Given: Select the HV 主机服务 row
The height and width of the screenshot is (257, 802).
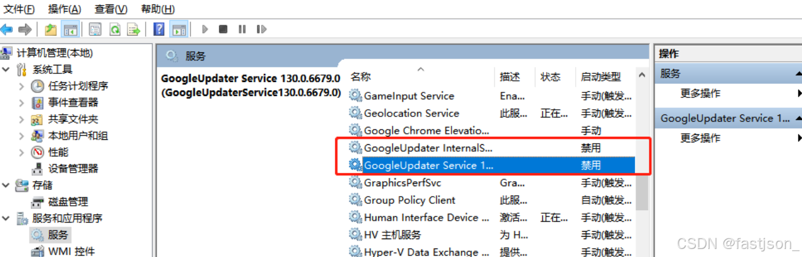Looking at the screenshot, I should 491,235.
